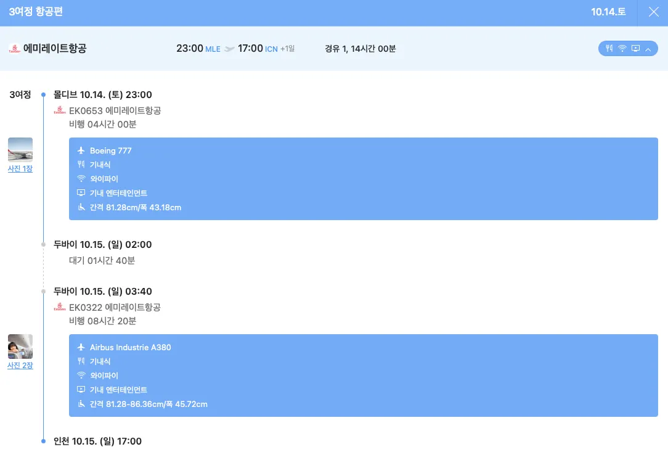Click the 기내 엔터테인먼트 icon in the Boeing 777 box
This screenshot has width=668, height=460.
[81, 193]
